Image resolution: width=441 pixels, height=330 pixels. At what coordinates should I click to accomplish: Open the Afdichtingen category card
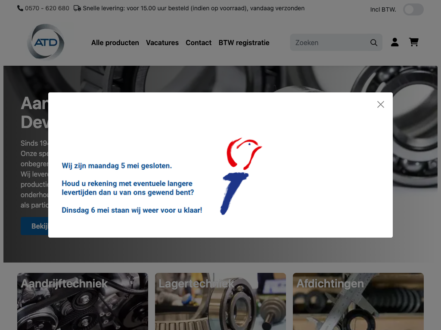tap(358, 301)
